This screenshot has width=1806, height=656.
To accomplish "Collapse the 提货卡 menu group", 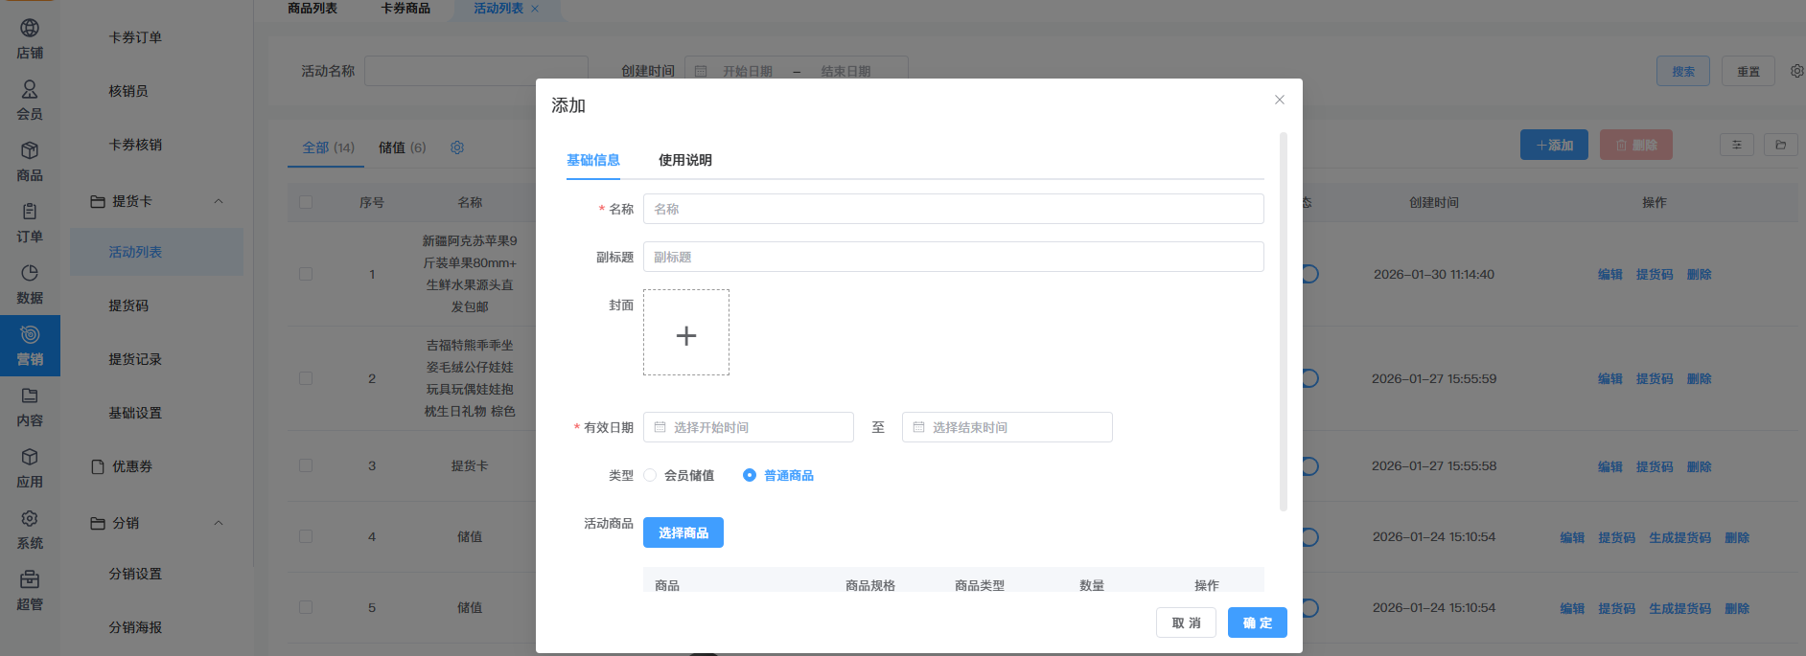I will tap(218, 201).
